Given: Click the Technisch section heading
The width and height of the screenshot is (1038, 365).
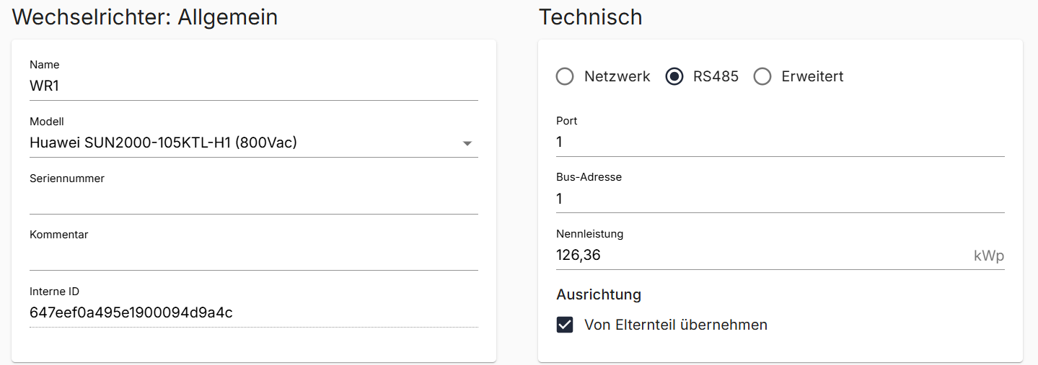Looking at the screenshot, I should click(x=590, y=17).
